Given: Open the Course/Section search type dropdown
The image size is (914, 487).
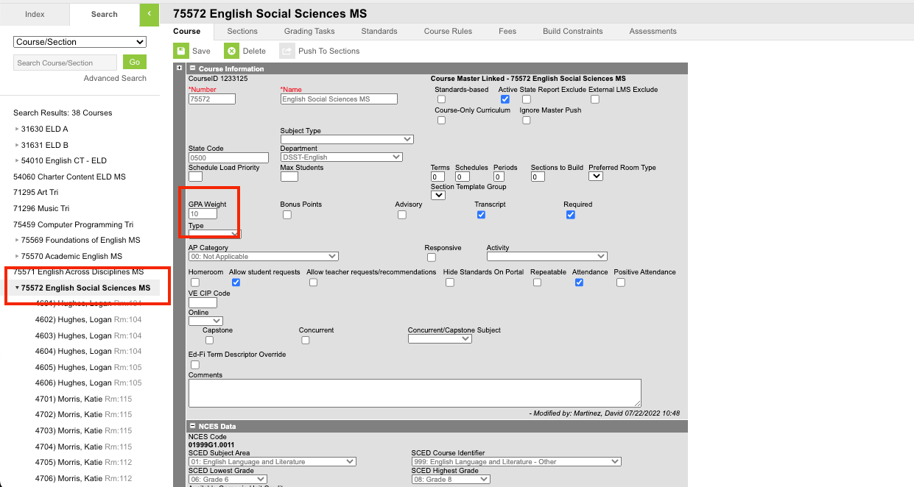Looking at the screenshot, I should pyautogui.click(x=80, y=42).
